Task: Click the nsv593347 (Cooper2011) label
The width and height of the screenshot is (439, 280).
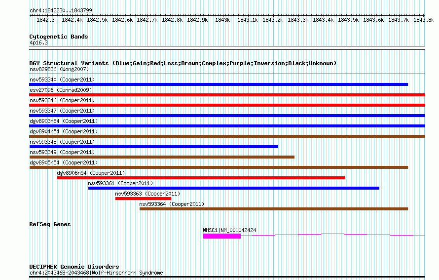Action: 62,111
